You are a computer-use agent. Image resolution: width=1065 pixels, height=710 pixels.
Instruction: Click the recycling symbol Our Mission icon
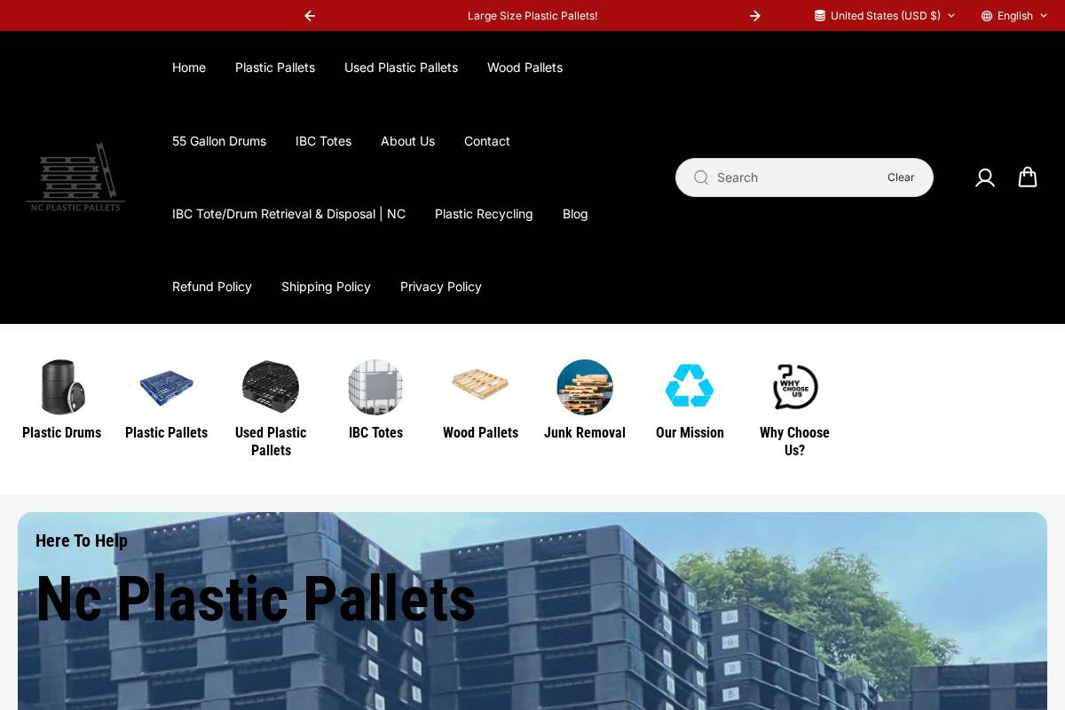(690, 386)
